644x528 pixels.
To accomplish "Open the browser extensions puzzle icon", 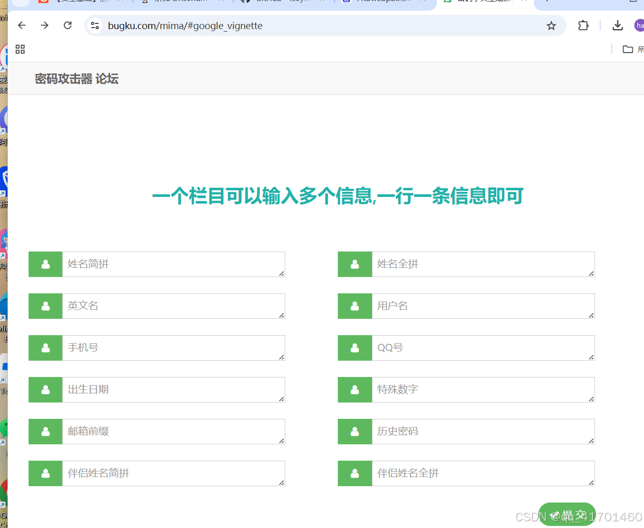I will tap(583, 25).
